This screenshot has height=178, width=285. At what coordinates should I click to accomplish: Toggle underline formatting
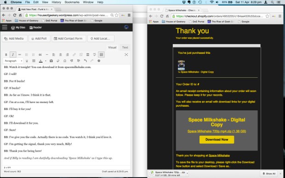[27, 61]
